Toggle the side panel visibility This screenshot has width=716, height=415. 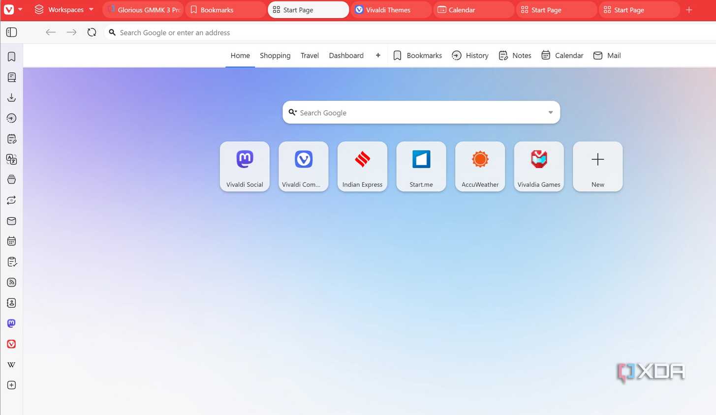(x=11, y=32)
